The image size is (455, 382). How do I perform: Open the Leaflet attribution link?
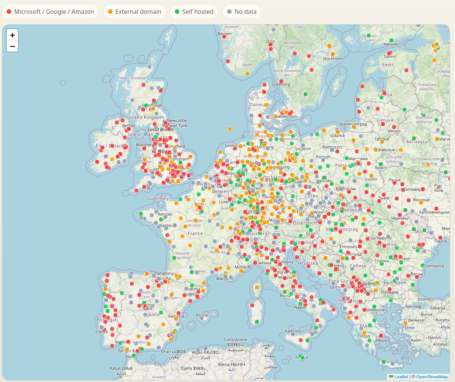(x=401, y=377)
